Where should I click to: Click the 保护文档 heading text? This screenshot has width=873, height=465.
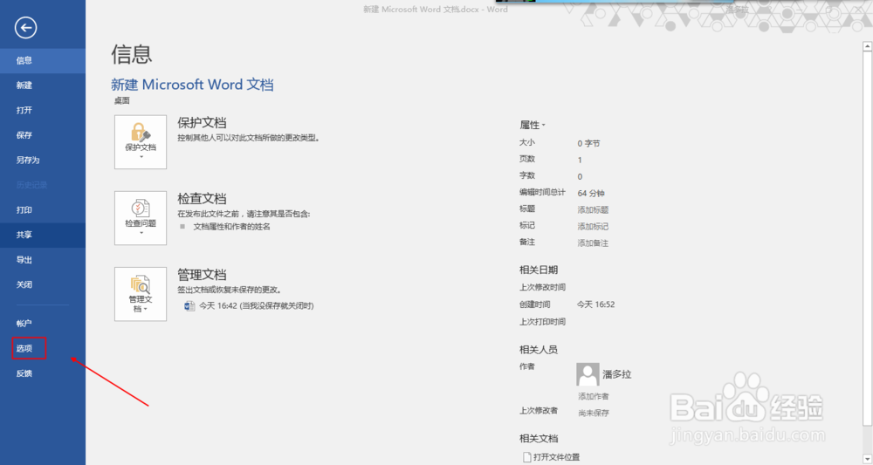(202, 123)
